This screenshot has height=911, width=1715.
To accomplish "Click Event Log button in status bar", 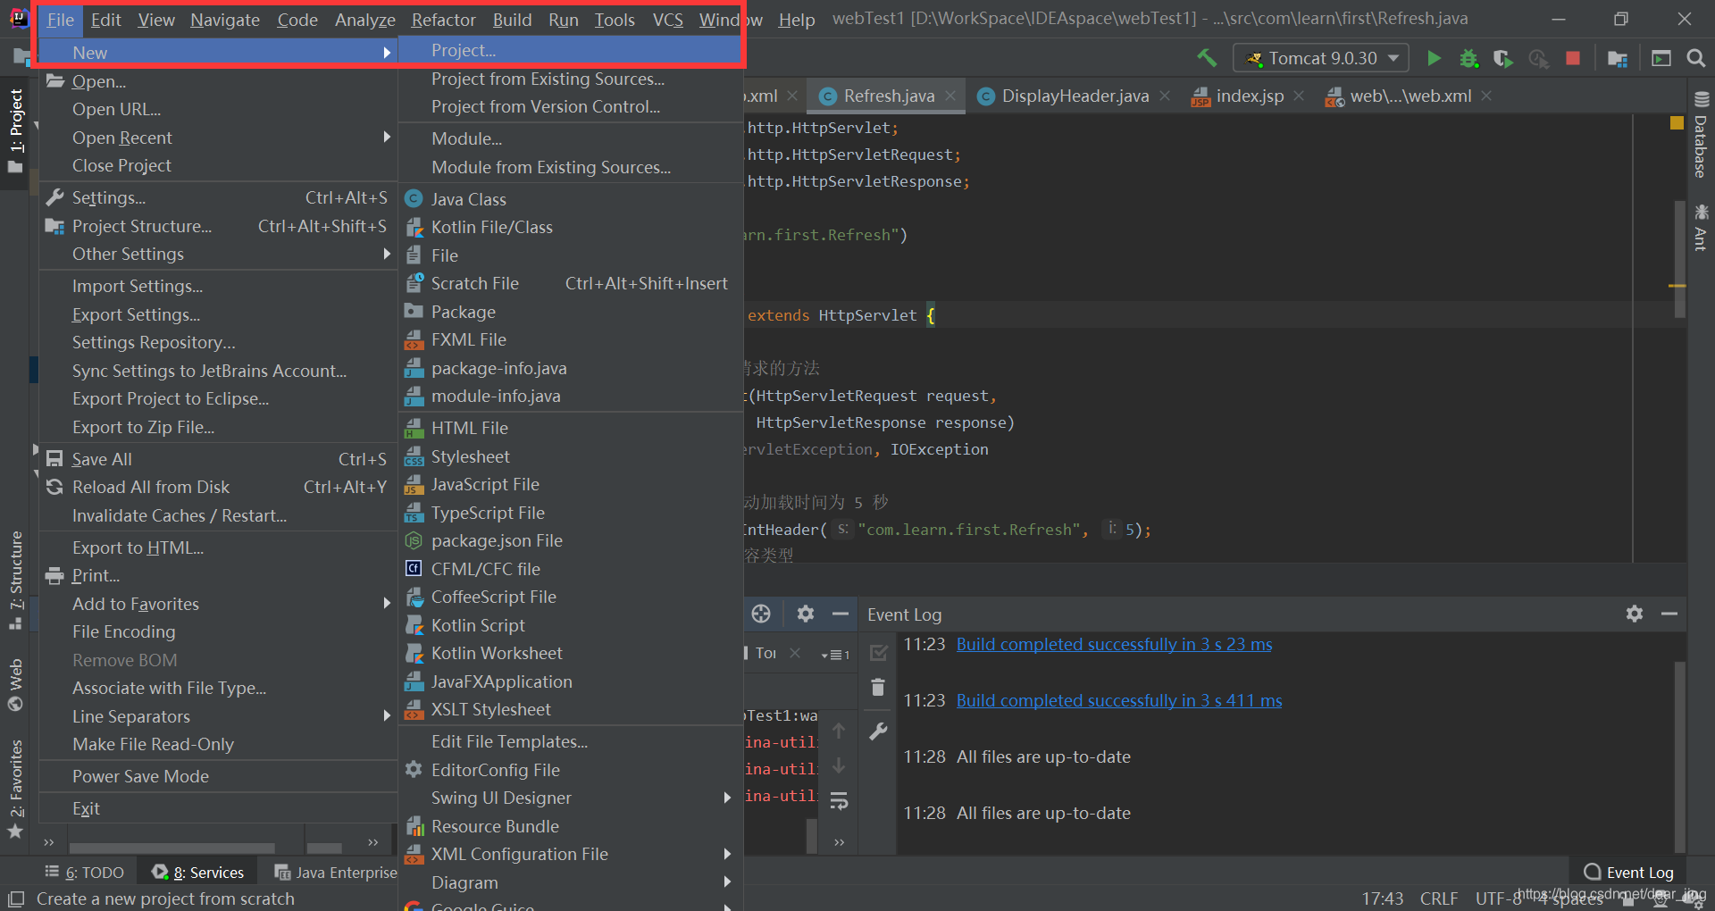I will point(1628,873).
